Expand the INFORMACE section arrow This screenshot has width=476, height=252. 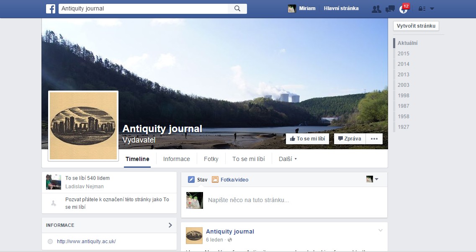[x=170, y=225]
